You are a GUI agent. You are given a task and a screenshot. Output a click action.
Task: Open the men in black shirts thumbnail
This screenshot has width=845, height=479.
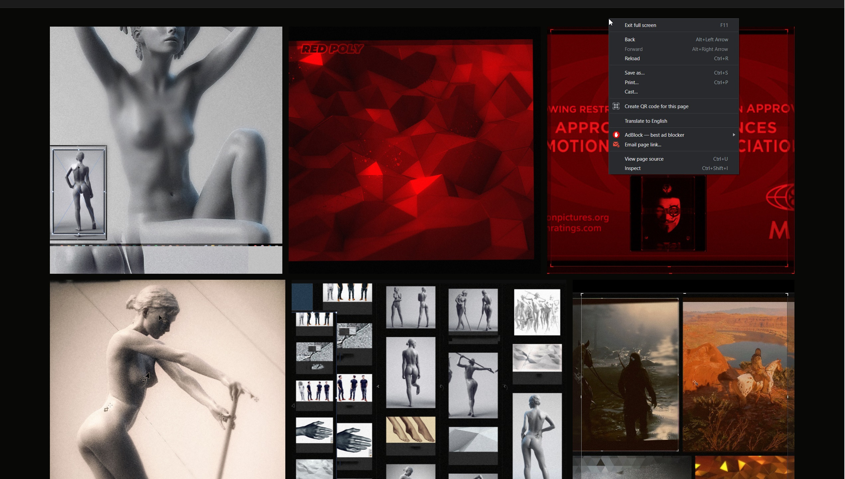tap(354, 388)
